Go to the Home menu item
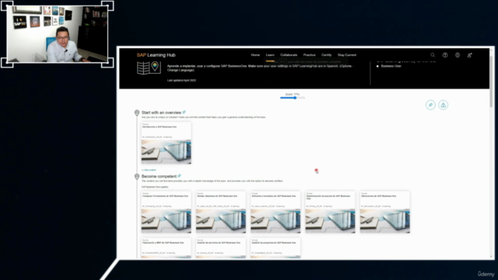 [255, 55]
